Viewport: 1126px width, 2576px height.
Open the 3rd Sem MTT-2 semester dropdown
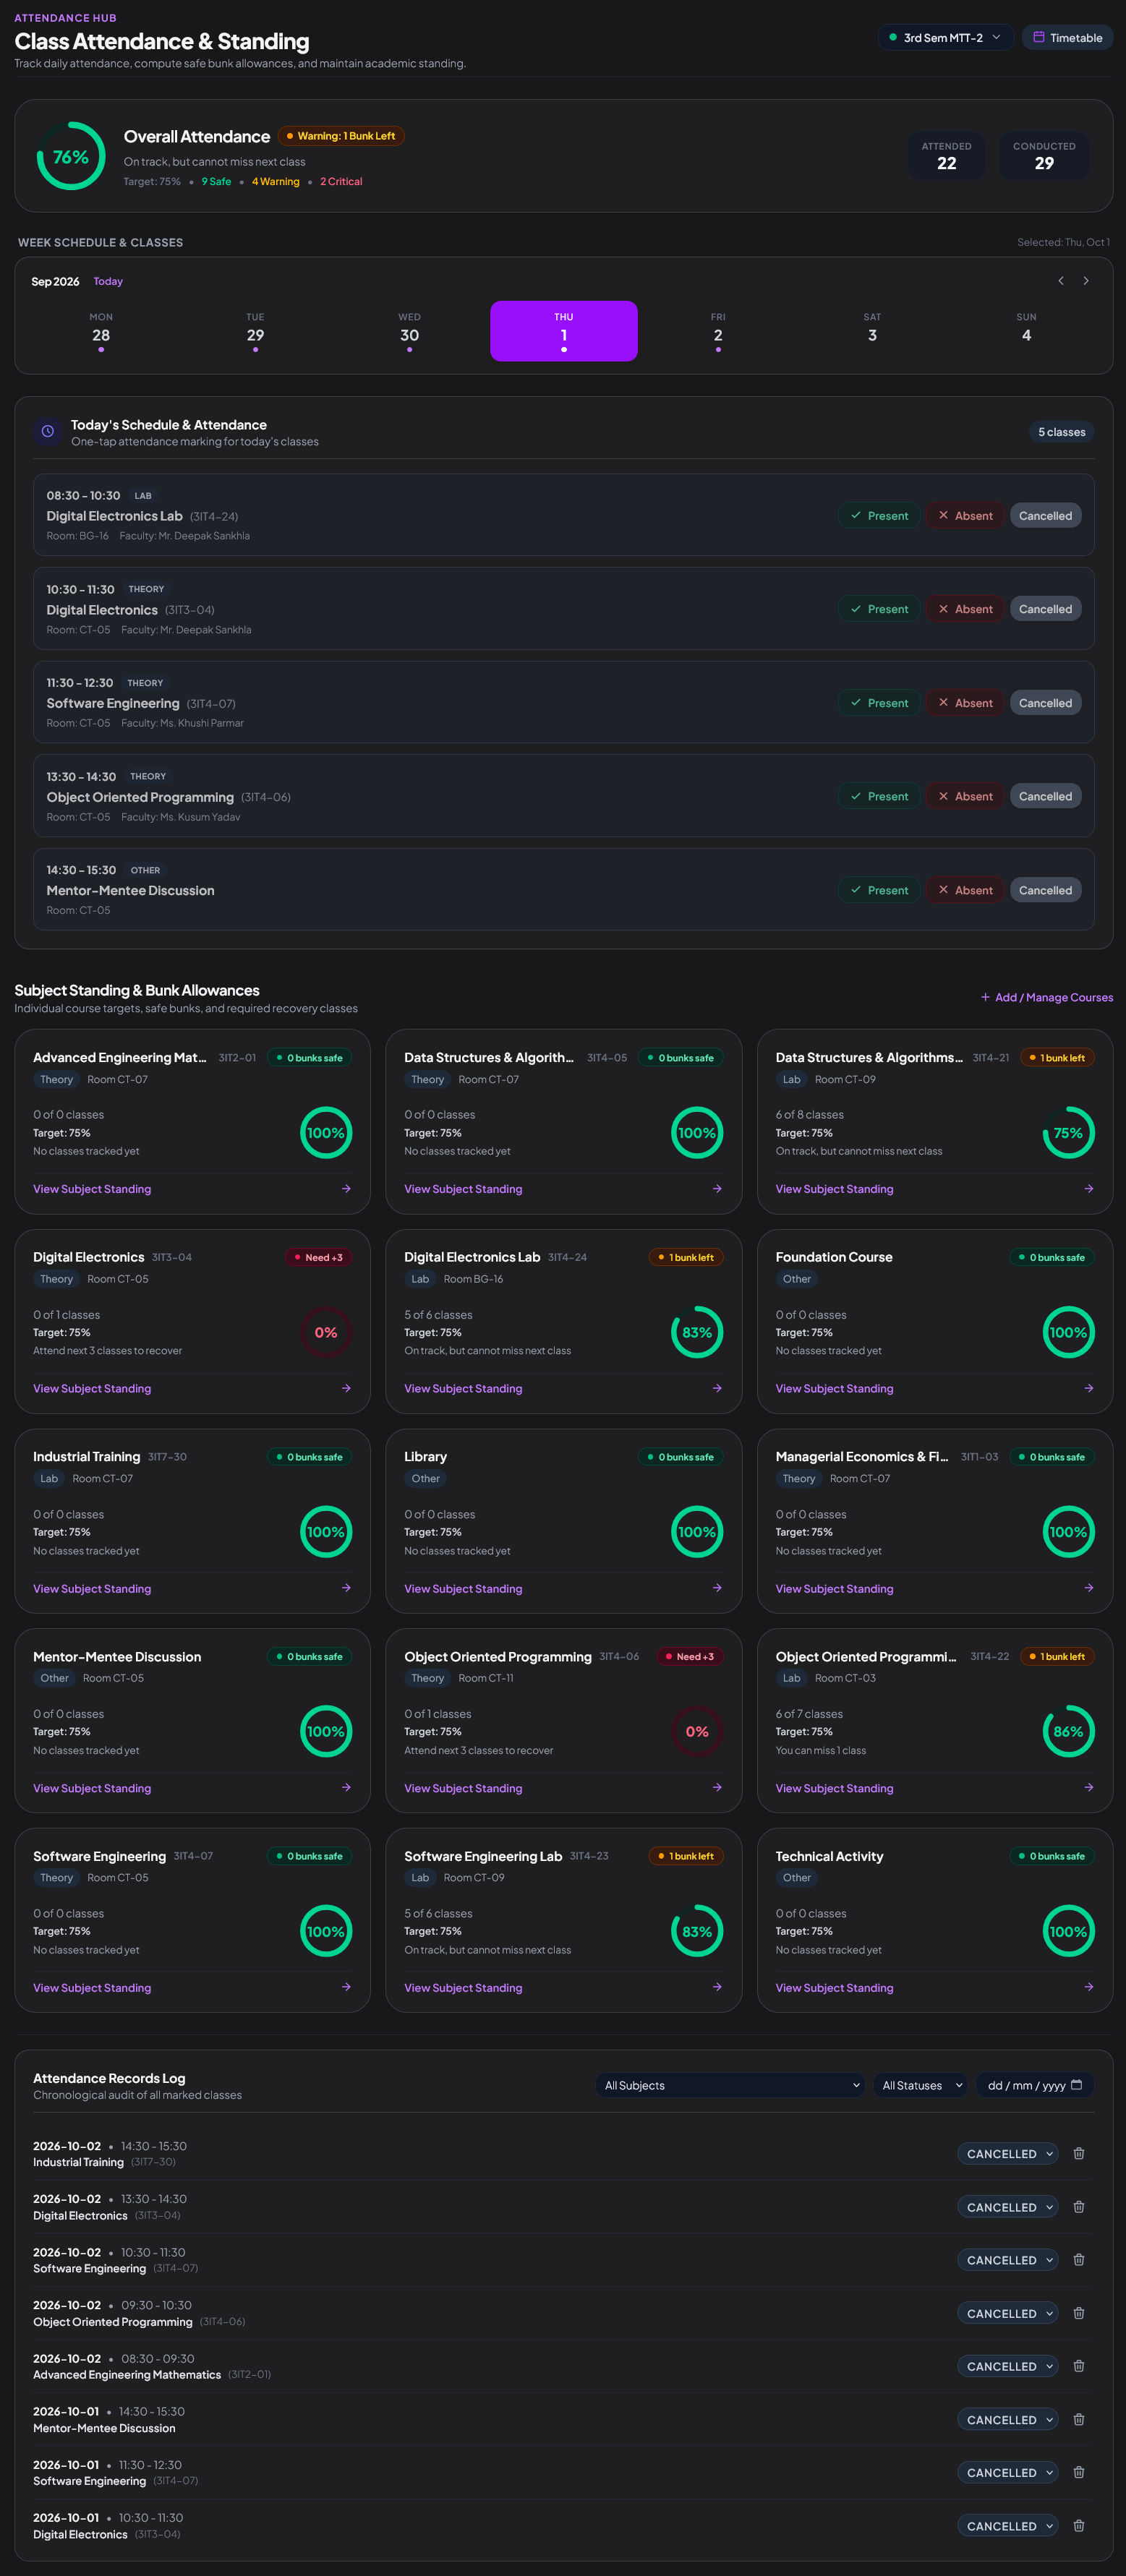(946, 38)
